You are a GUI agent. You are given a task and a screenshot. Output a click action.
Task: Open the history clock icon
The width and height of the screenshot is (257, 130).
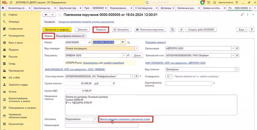click(209, 3)
